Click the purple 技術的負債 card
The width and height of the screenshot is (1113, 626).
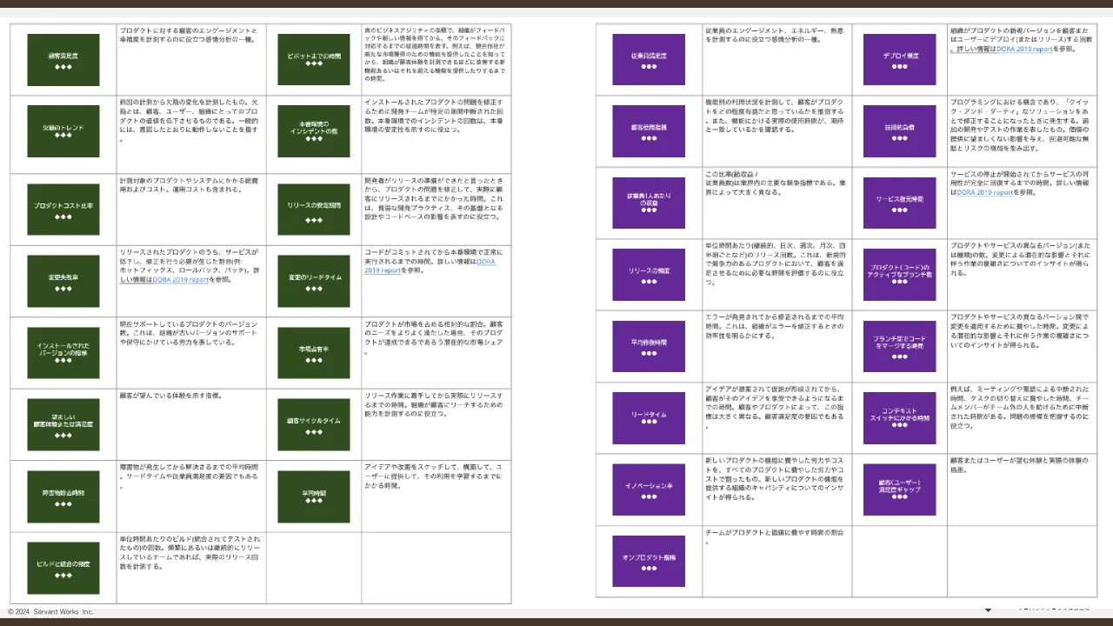coord(900,131)
